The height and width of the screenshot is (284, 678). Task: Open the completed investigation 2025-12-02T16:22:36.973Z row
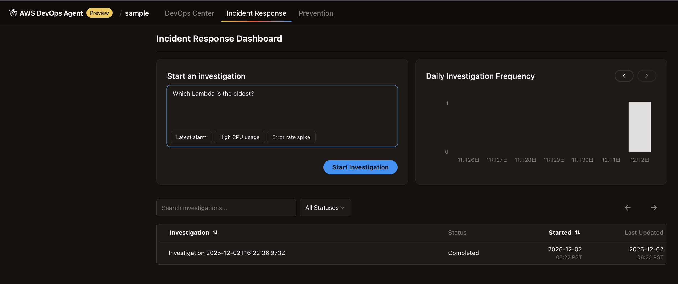coord(227,253)
